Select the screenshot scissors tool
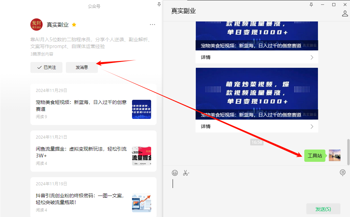This screenshot has height=217, width=350. [185, 173]
